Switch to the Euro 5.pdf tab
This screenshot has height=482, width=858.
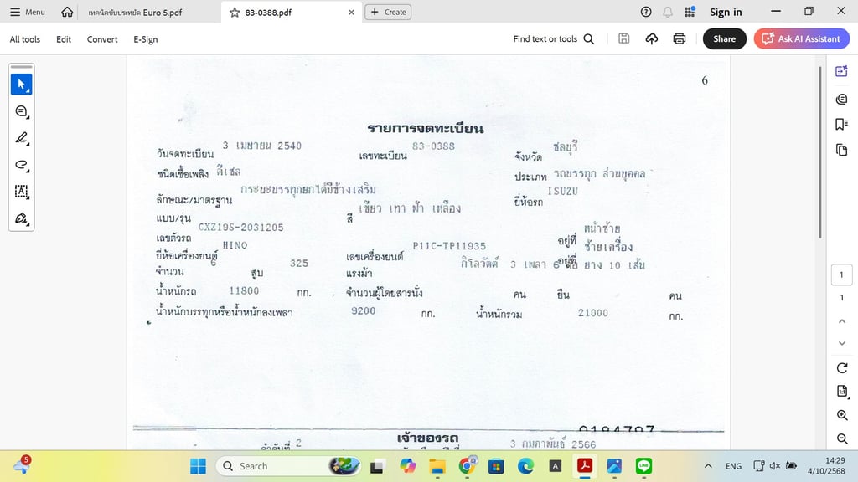coord(134,13)
